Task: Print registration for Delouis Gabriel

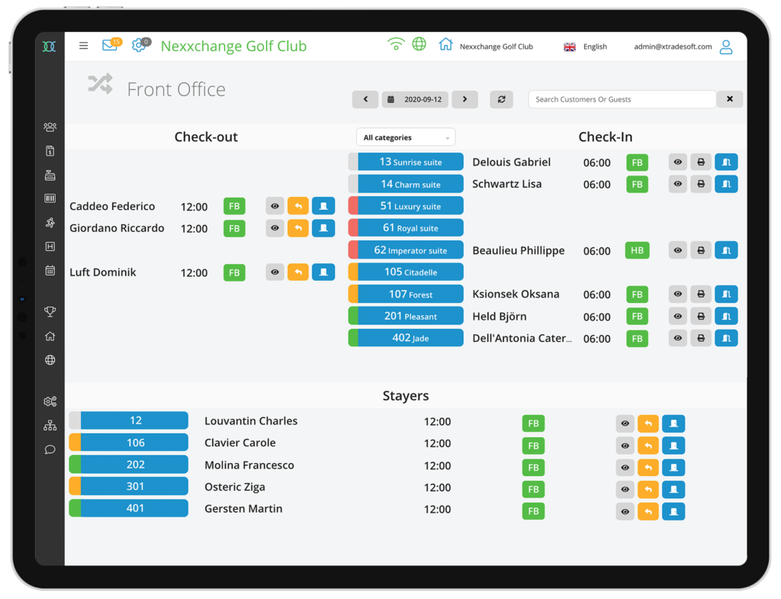Action: pos(701,163)
